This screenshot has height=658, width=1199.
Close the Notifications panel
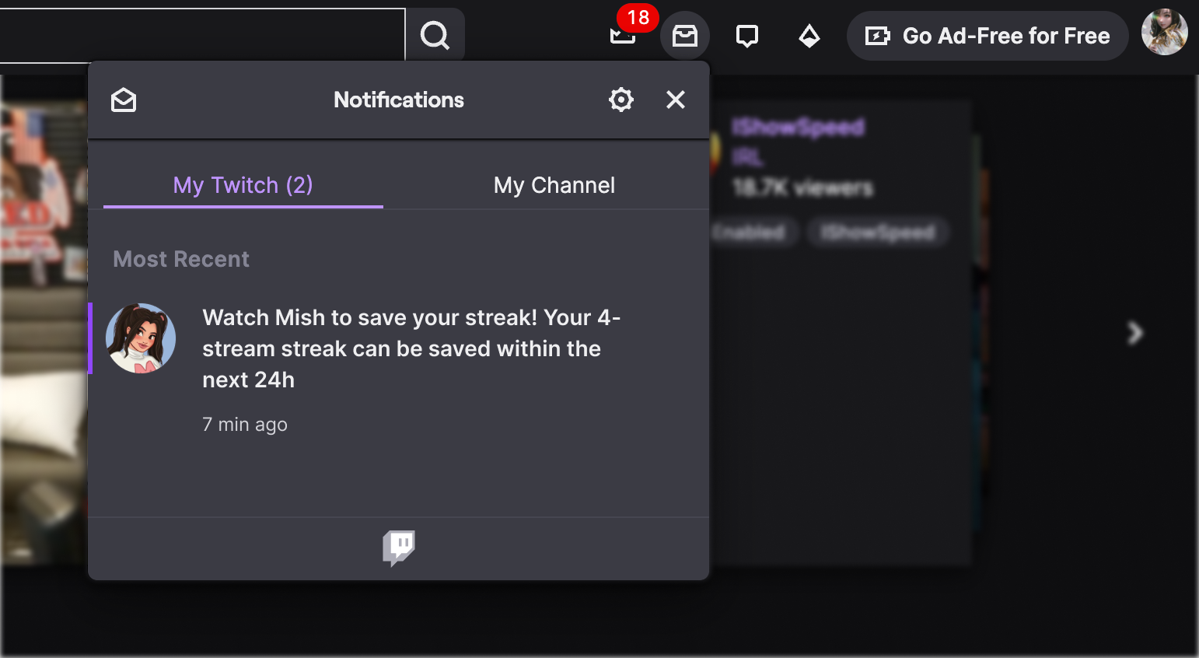click(675, 100)
